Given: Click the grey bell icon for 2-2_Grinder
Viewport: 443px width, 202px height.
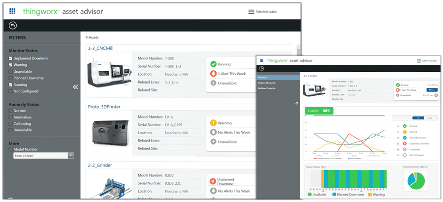Looking at the screenshot, I should tap(213, 191).
